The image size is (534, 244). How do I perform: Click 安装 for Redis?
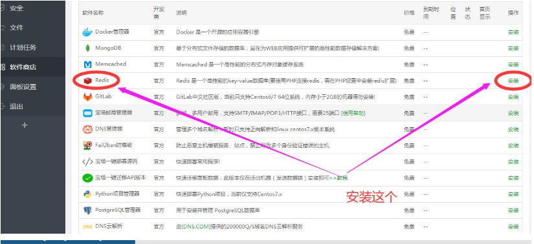[x=513, y=81]
